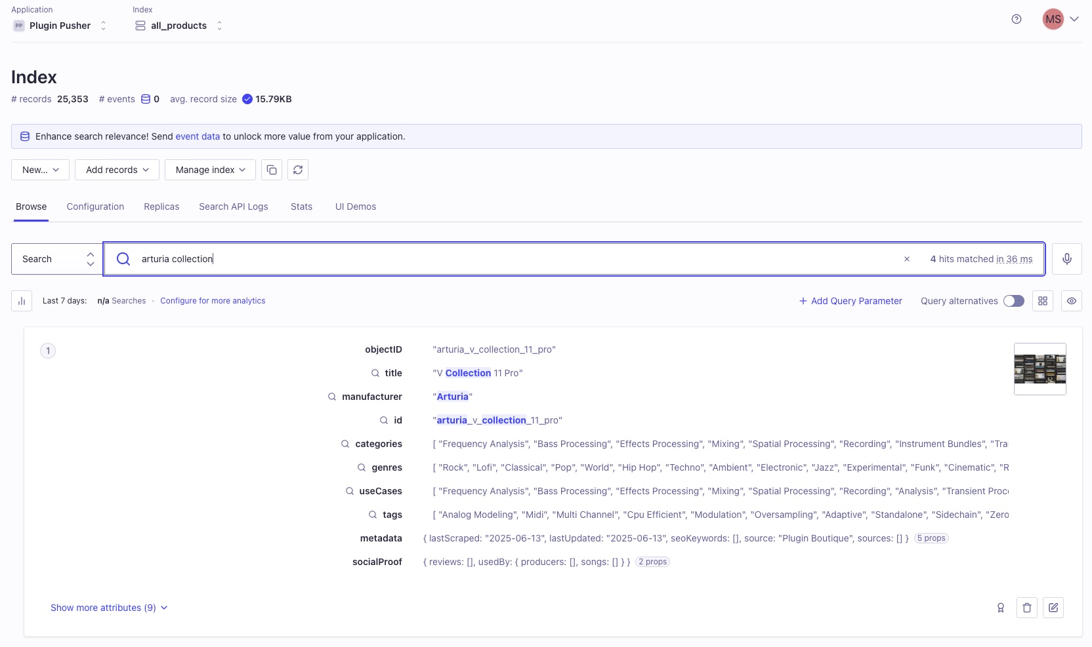Click searchable icon beside title attribute
Screen dimensions: 1092x647
pos(375,373)
